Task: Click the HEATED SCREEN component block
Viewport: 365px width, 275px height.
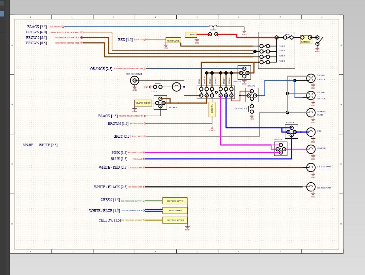Action: coord(143,103)
